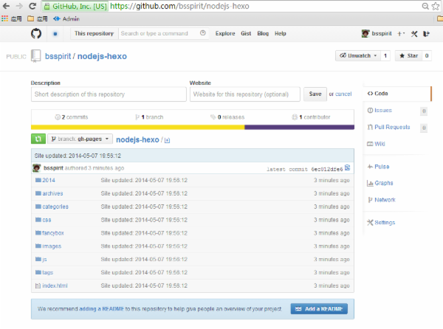The width and height of the screenshot is (443, 329).
Task: Open Blog in top navigation
Action: point(263,34)
